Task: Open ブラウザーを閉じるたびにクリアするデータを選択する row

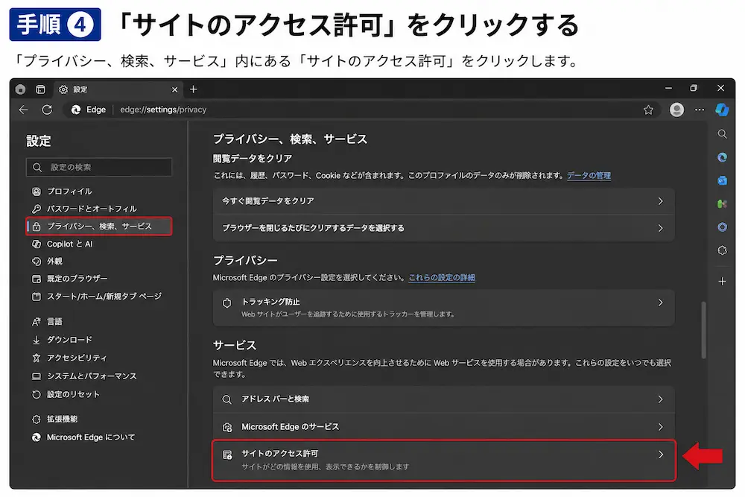Action: 443,228
